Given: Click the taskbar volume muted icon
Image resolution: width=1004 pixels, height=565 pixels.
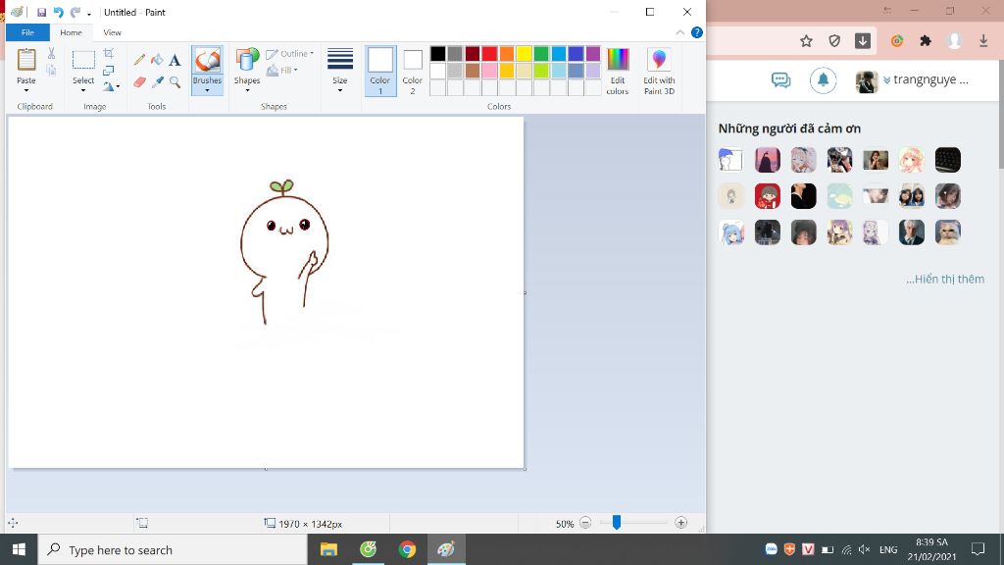Looking at the screenshot, I should (865, 549).
